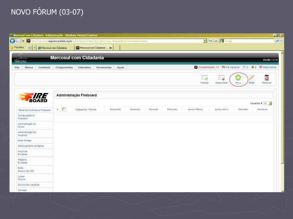Click the Mercosul logo in header
The width and height of the screenshot is (293, 219).
tap(21, 58)
